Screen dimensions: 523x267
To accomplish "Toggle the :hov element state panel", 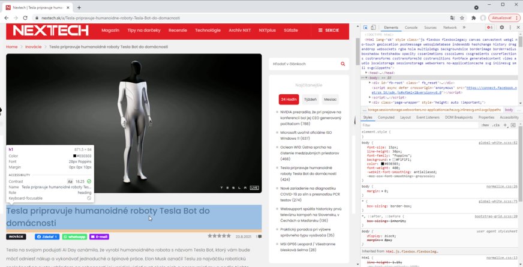I will (485, 125).
